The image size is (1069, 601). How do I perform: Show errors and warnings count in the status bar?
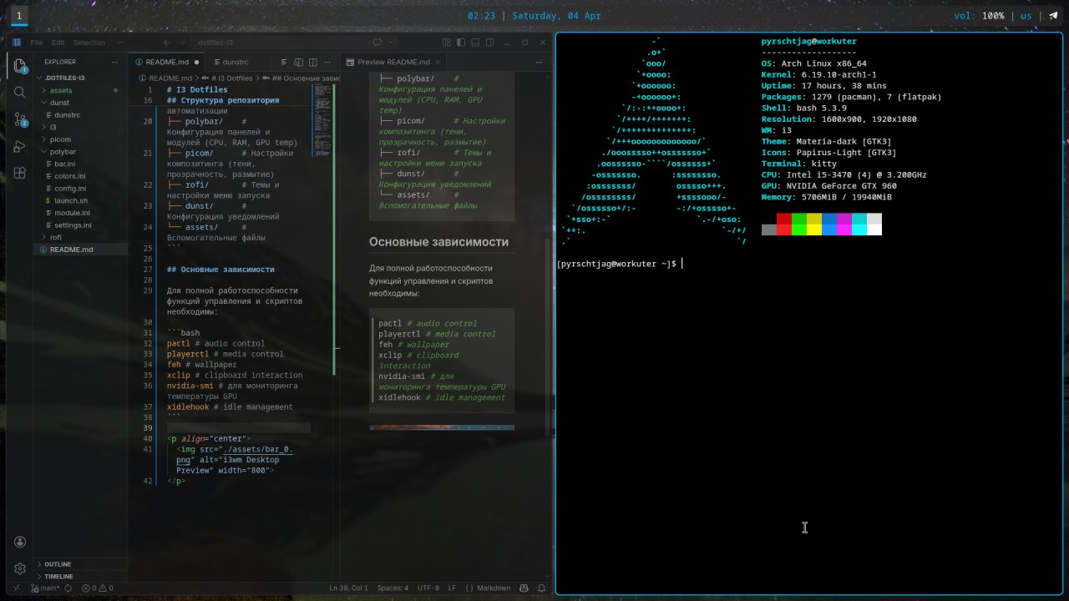(x=97, y=588)
